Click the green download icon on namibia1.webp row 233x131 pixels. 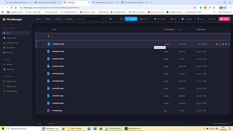[220, 44]
